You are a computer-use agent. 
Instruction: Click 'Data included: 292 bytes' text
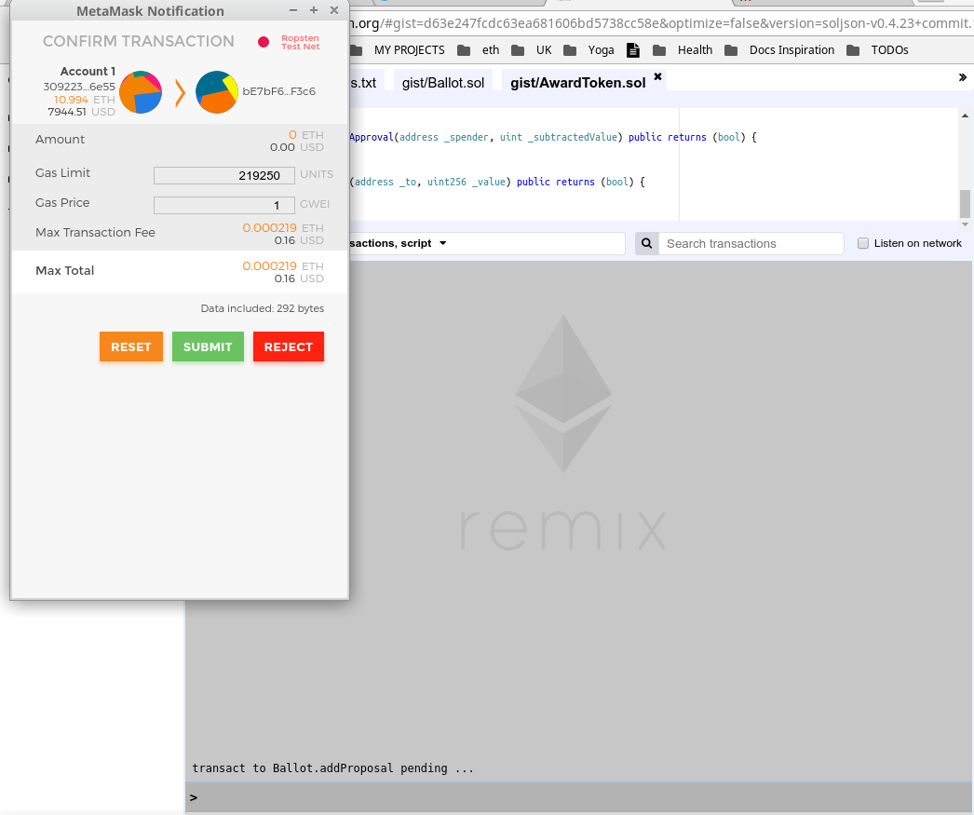[x=263, y=308]
